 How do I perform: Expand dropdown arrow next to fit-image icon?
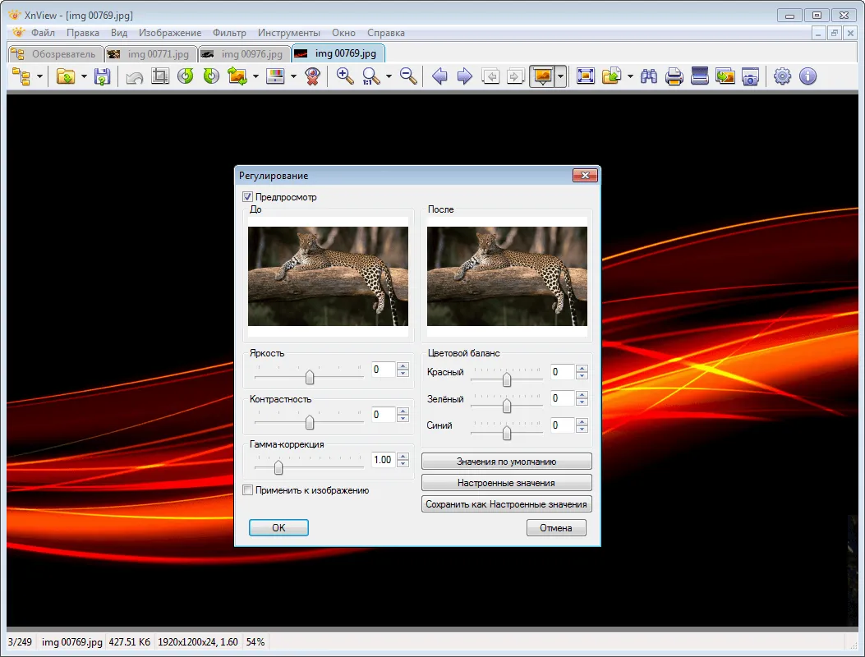pos(560,76)
